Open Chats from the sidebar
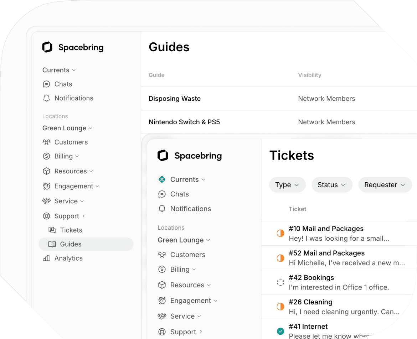This screenshot has width=417, height=339. coord(63,84)
